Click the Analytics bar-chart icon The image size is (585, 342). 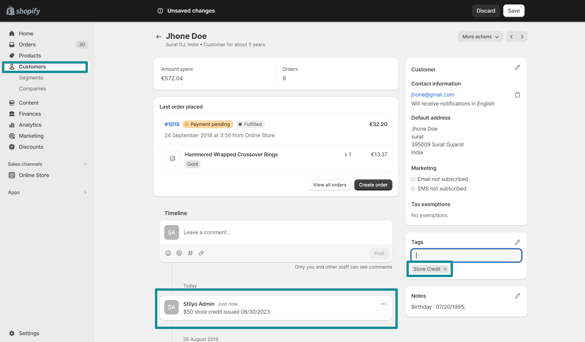click(12, 125)
